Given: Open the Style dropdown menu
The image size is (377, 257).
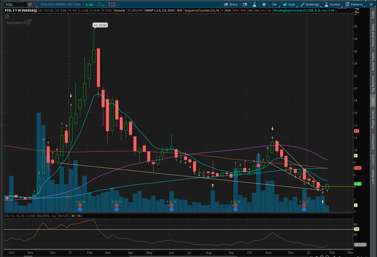Looking at the screenshot, I should click(289, 4).
